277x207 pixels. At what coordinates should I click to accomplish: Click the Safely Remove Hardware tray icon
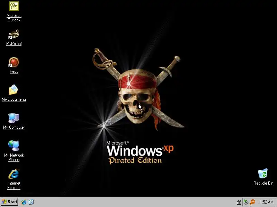point(246,202)
